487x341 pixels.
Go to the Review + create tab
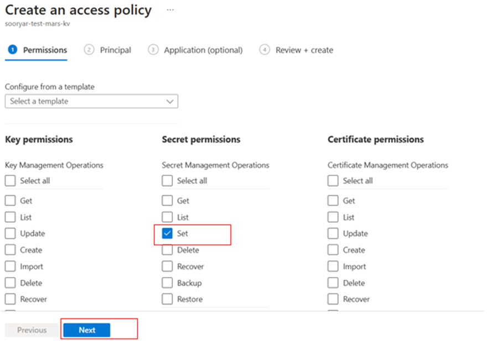tap(297, 50)
